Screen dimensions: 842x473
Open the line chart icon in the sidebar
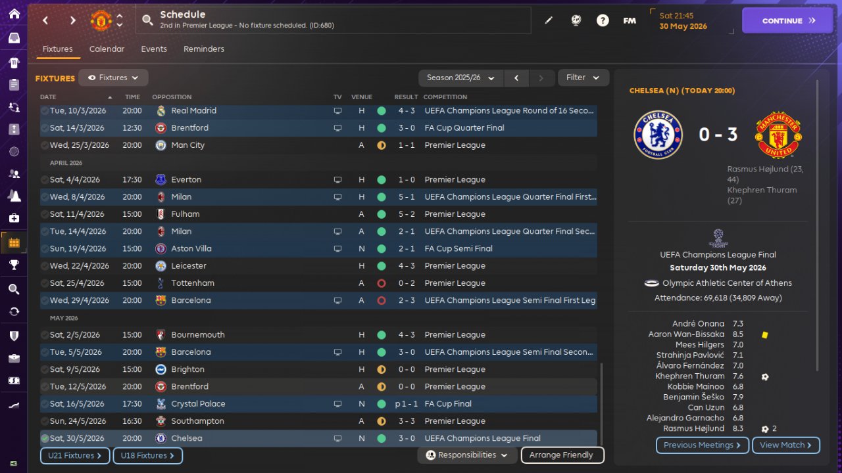click(14, 405)
